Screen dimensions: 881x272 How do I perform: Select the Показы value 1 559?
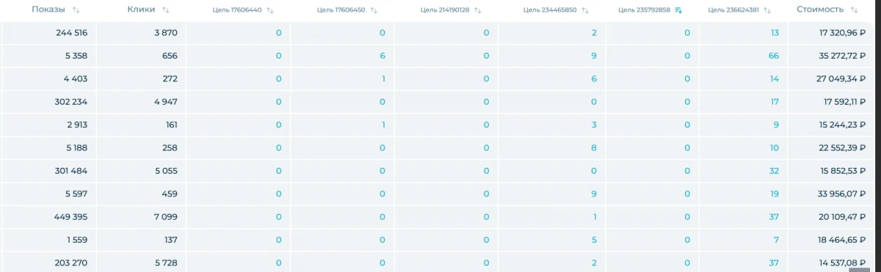tap(77, 240)
